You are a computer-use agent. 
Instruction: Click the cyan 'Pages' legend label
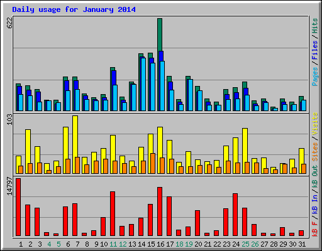click(x=314, y=77)
